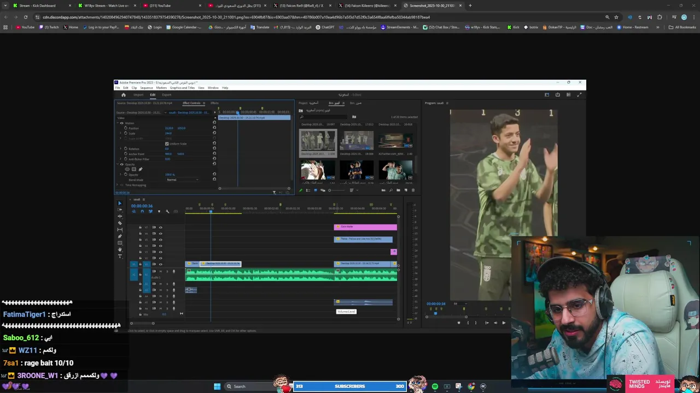Select the Selection arrow tool in Premiere

120,203
